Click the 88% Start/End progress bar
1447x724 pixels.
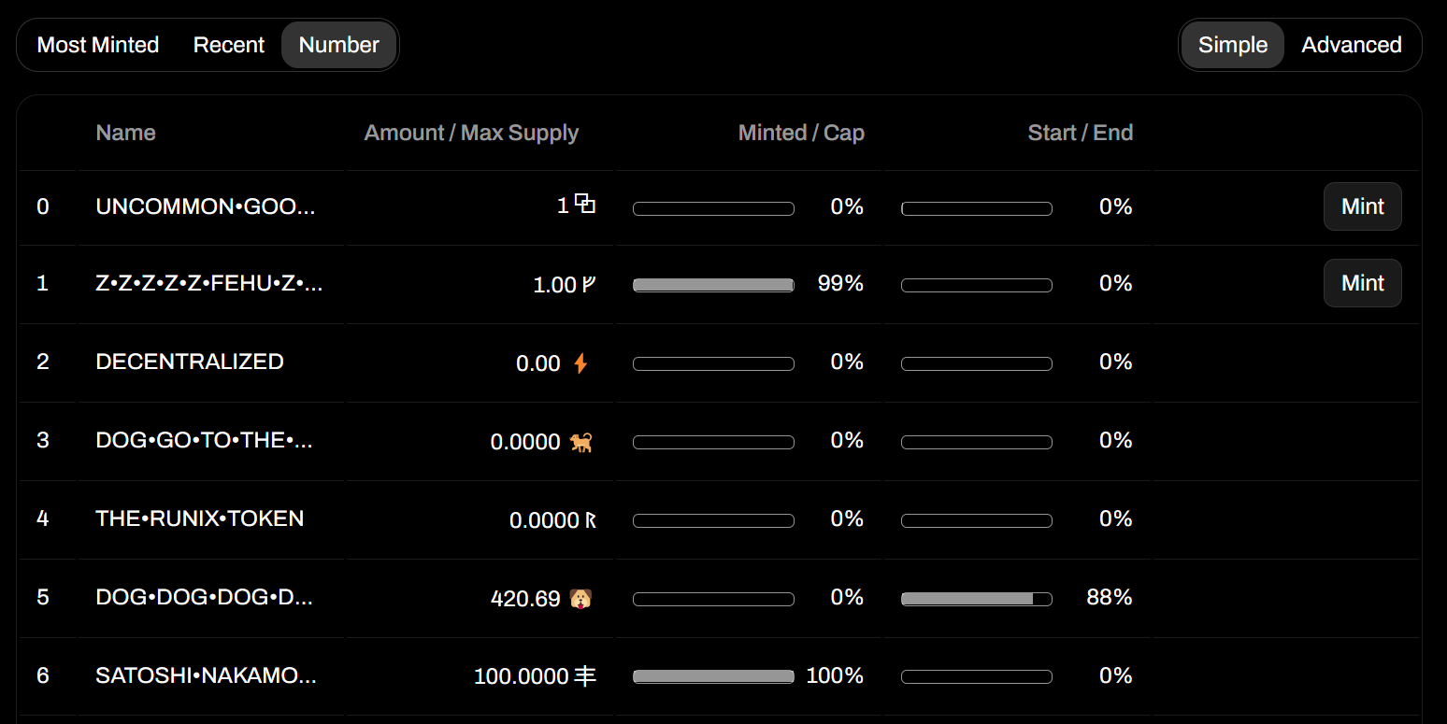click(977, 599)
